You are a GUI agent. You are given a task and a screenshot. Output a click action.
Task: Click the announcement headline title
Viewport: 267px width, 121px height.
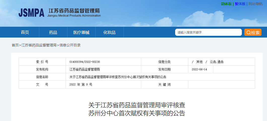pos(137,109)
